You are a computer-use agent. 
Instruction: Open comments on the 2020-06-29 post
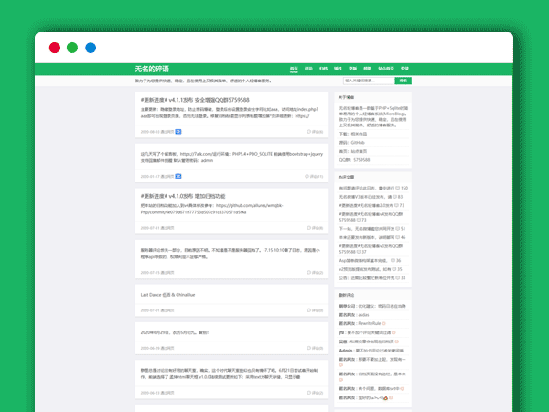[316, 349]
